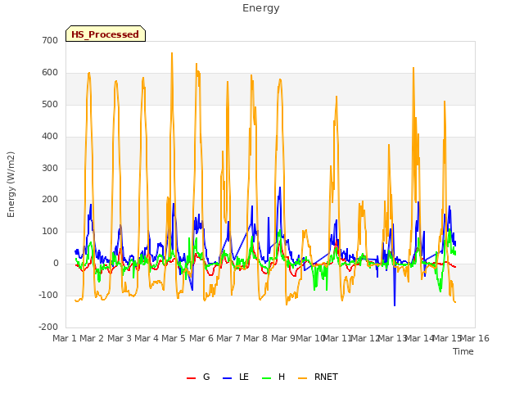
Task: Click the Mar 7 x-axis tick label
Action: tap(228, 338)
